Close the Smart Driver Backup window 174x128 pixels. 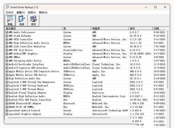(x=165, y=7)
